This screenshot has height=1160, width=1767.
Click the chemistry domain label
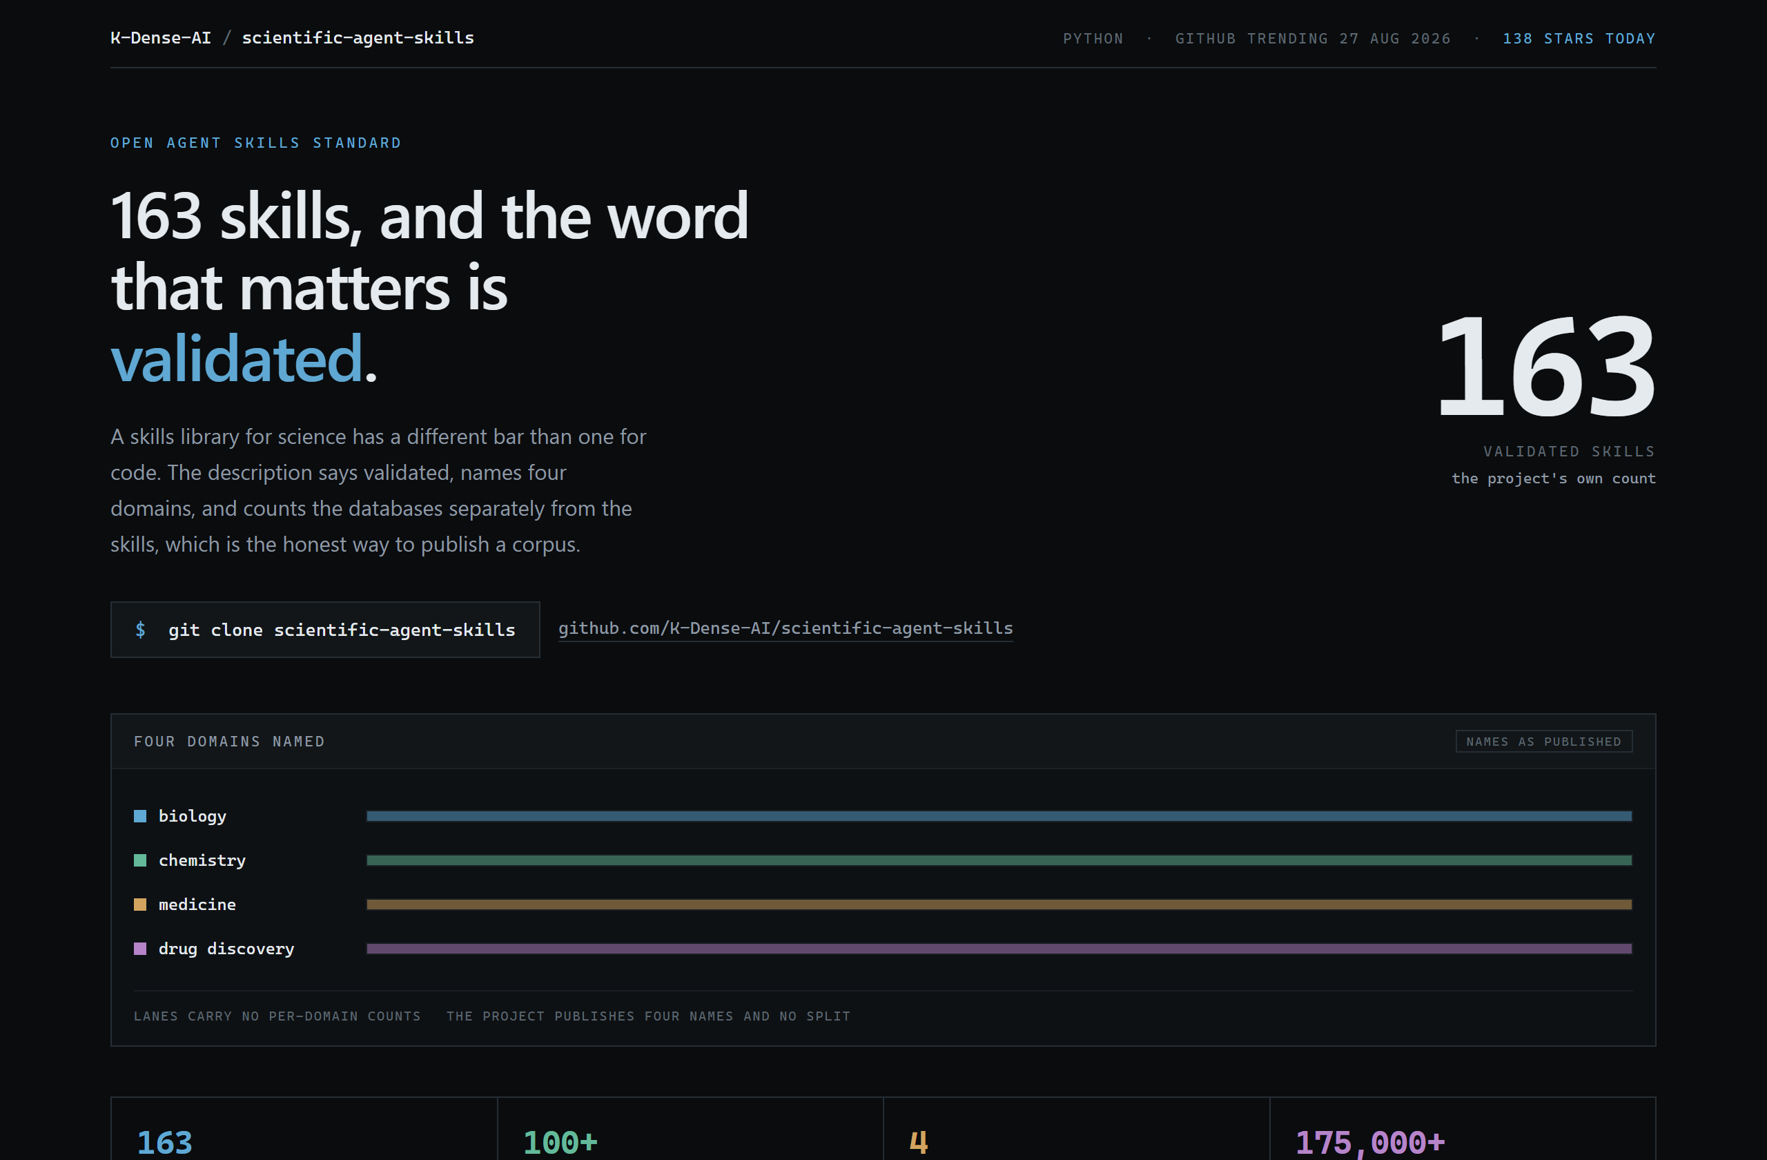click(202, 860)
